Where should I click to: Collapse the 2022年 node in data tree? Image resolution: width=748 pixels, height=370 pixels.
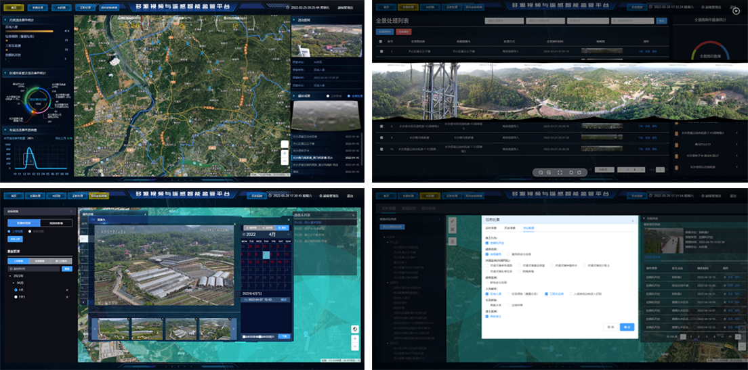click(9, 276)
